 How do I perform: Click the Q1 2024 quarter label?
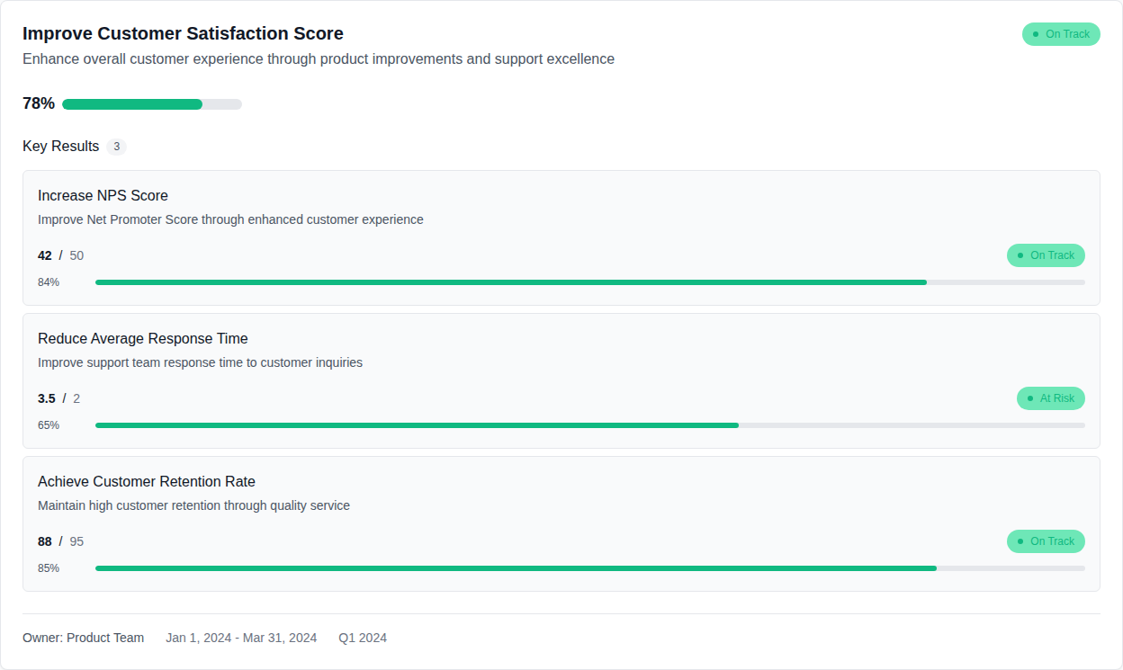pos(363,638)
